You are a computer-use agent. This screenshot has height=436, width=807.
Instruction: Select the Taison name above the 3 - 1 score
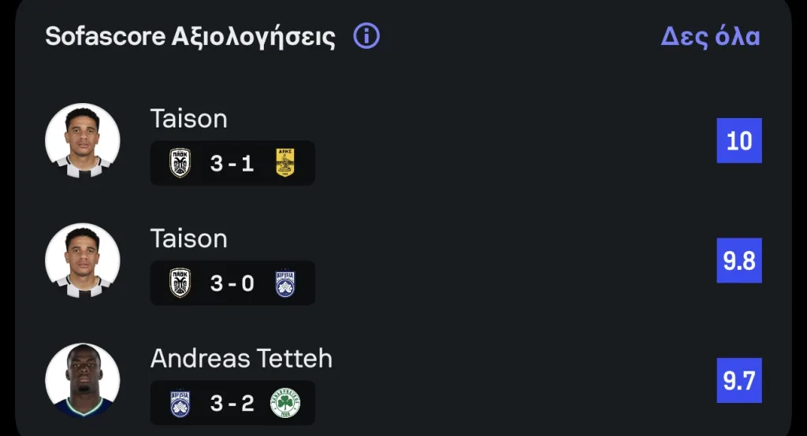click(x=188, y=119)
